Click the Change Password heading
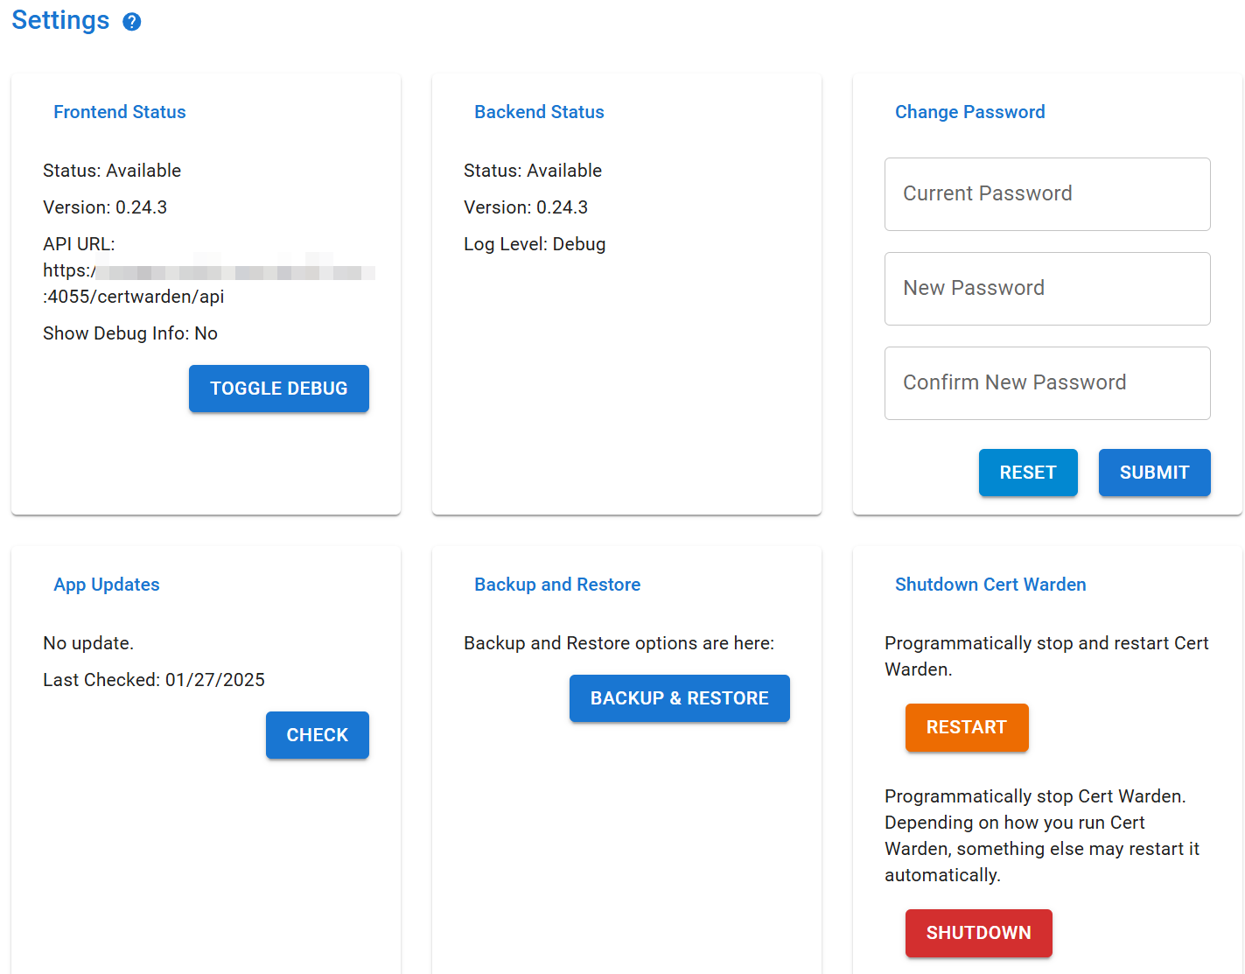Viewport: 1245px width, 974px height. tap(969, 112)
